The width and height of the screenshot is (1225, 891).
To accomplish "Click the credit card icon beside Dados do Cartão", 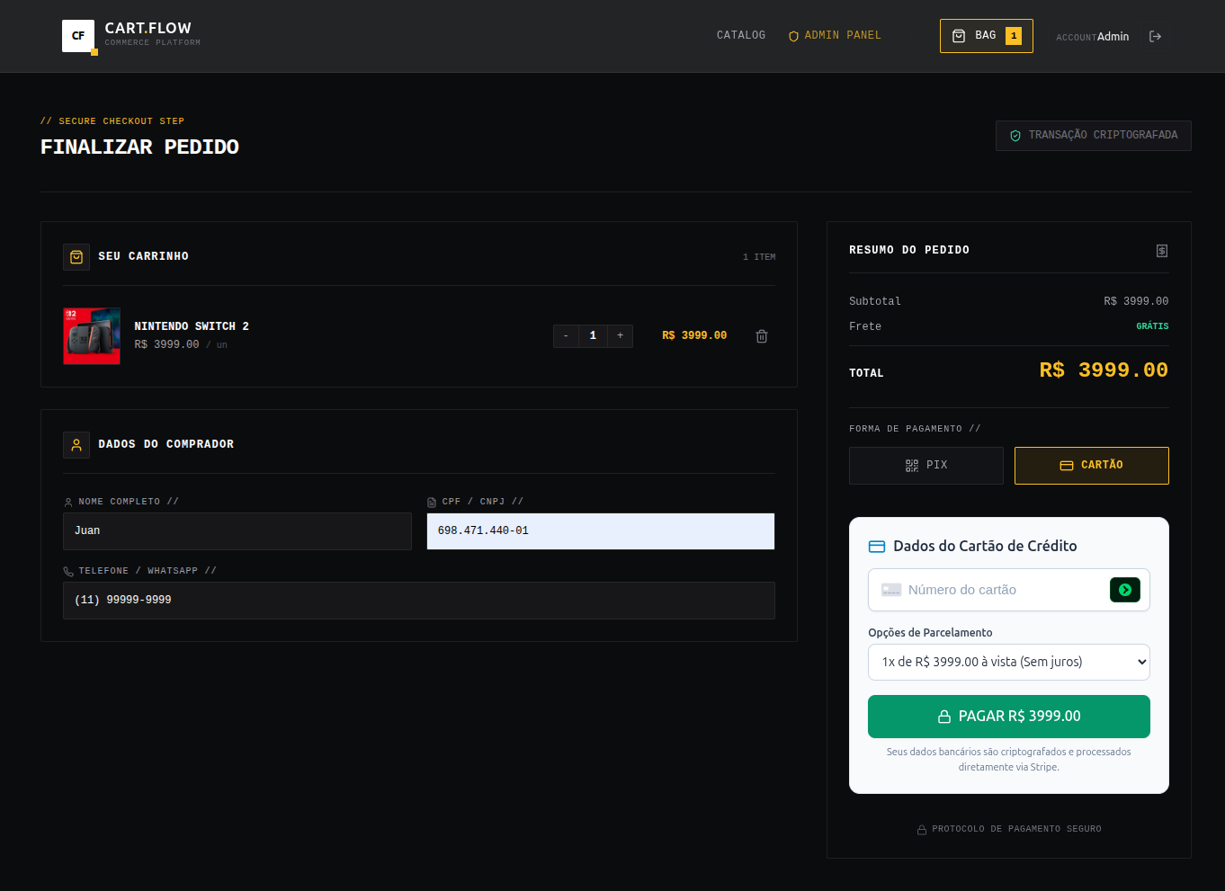I will coord(877,547).
